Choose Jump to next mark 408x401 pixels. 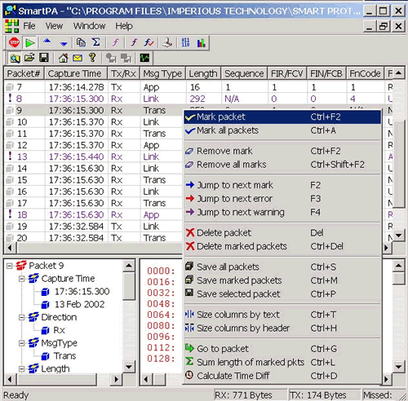(282, 185)
